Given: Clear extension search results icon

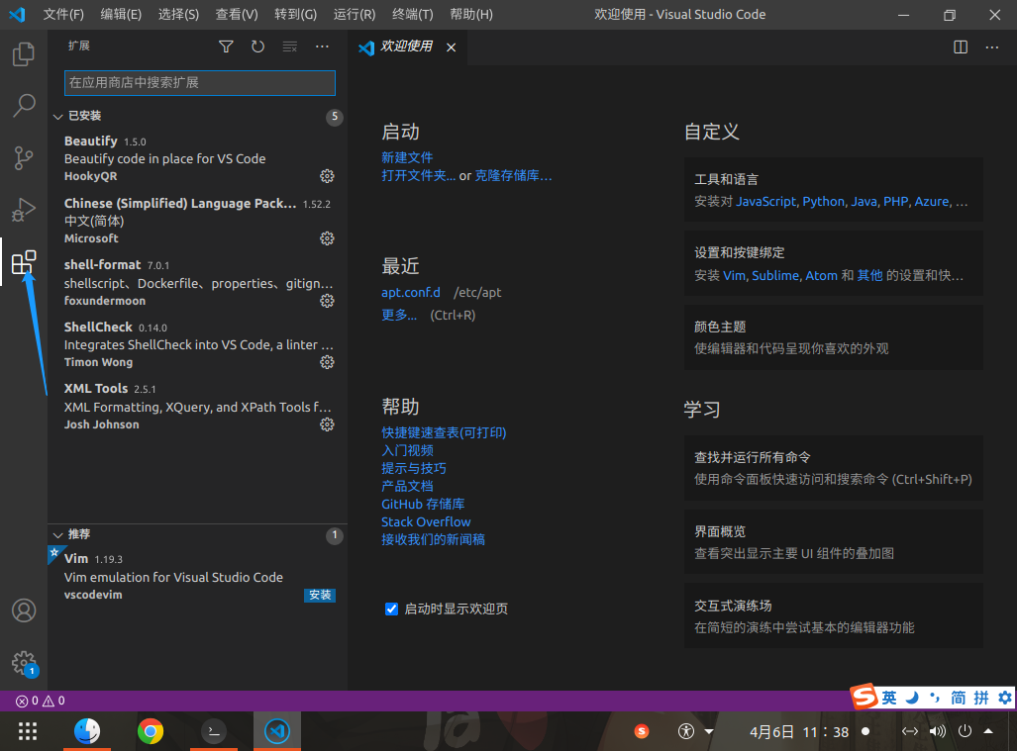Looking at the screenshot, I should pos(290,47).
